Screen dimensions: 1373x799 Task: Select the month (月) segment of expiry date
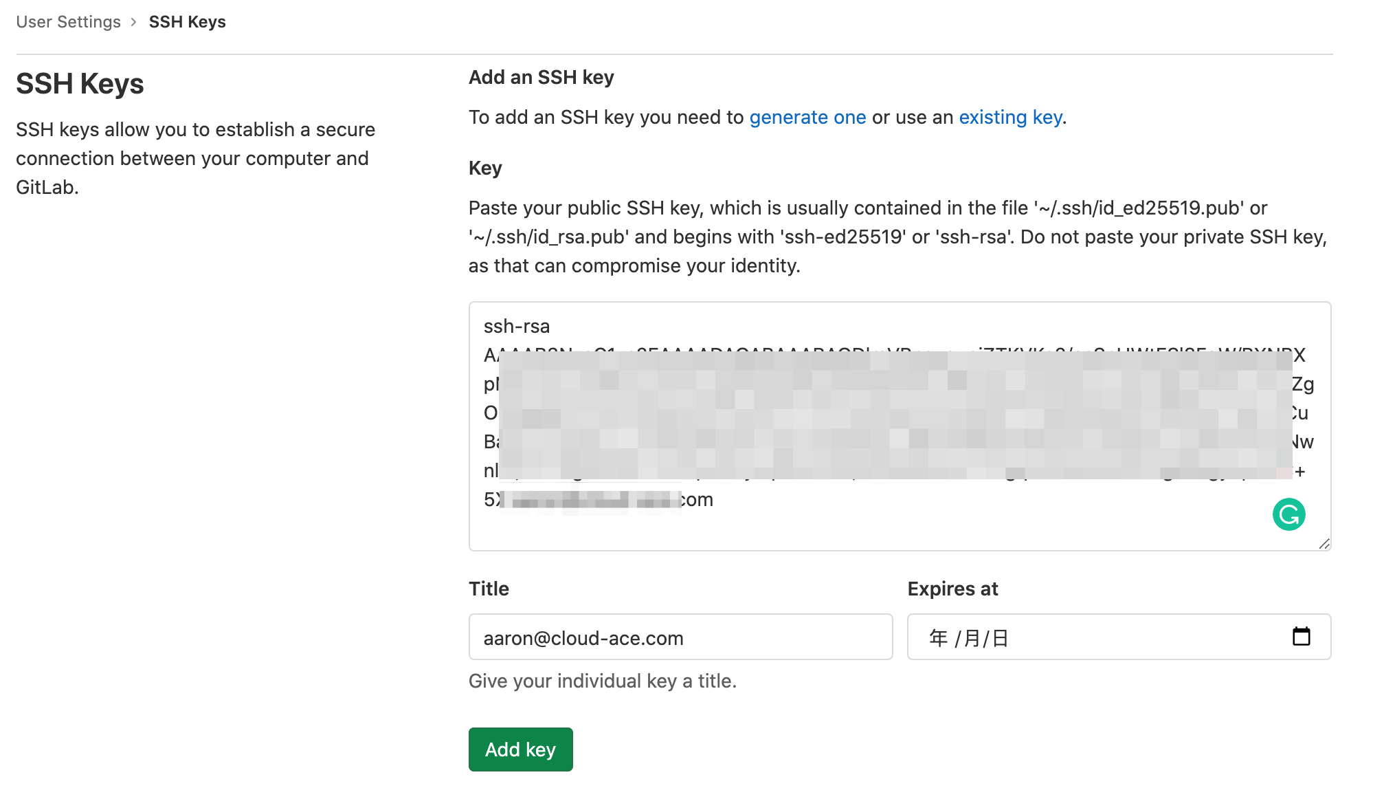972,638
